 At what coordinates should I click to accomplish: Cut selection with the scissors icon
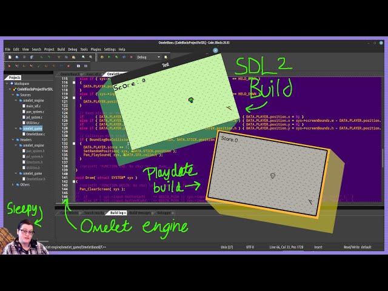pos(59,57)
